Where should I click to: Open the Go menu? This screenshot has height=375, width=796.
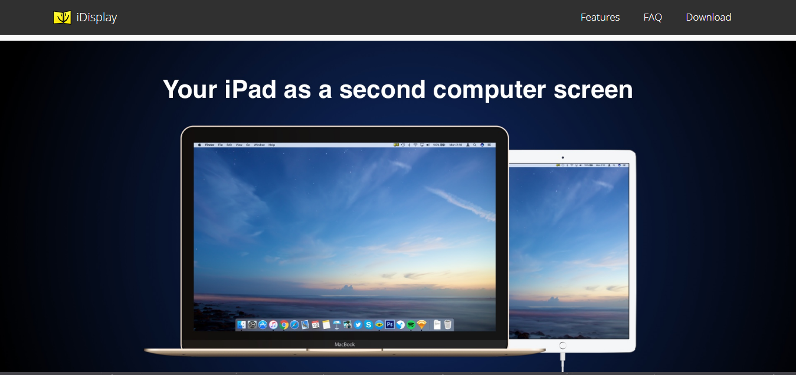tap(248, 144)
